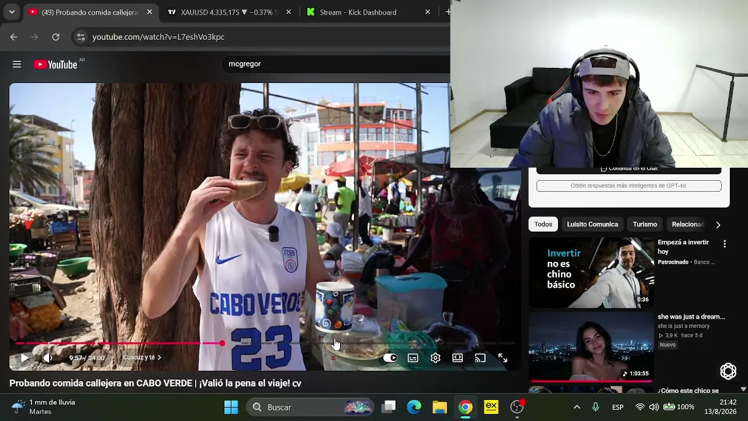Change the ESP keyboard language
This screenshot has height=421, width=748.
(618, 407)
